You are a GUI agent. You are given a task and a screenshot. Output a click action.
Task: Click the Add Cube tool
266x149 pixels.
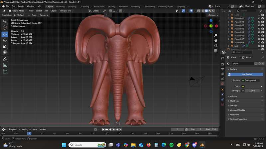[5, 72]
